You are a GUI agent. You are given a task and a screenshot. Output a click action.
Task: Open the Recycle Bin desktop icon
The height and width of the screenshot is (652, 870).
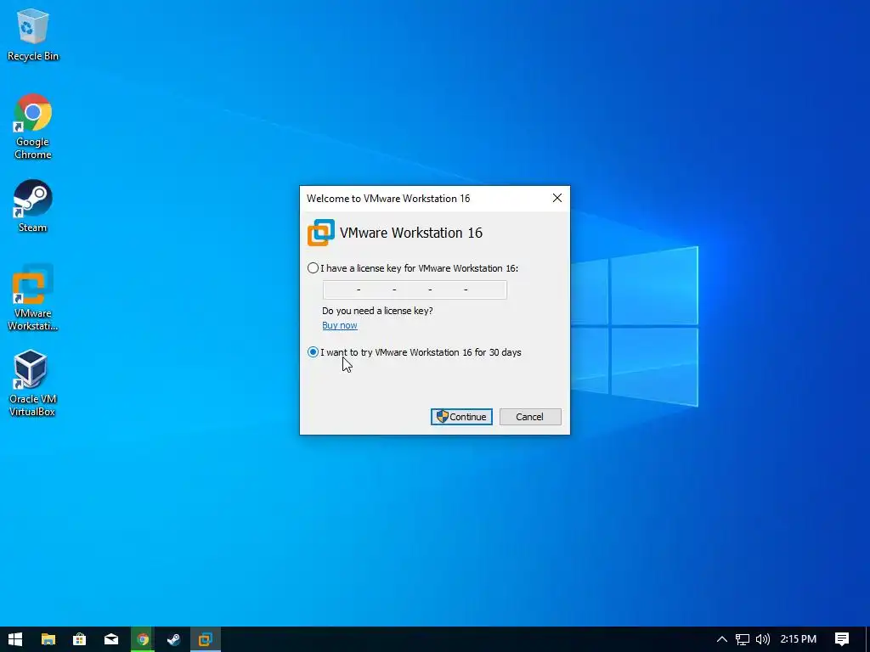(x=33, y=35)
